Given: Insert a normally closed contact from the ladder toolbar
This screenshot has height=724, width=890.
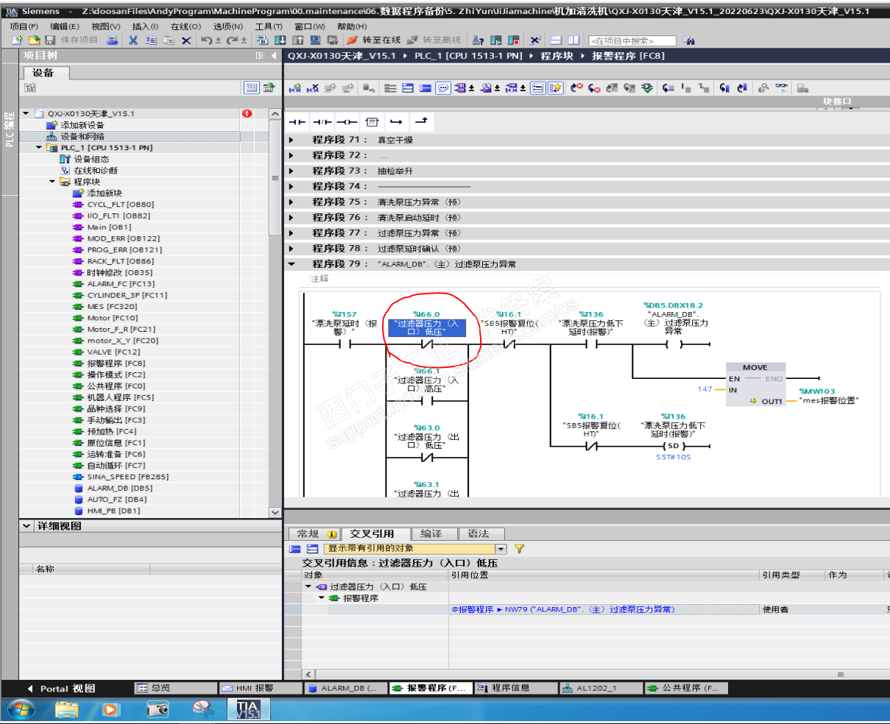Looking at the screenshot, I should (322, 121).
